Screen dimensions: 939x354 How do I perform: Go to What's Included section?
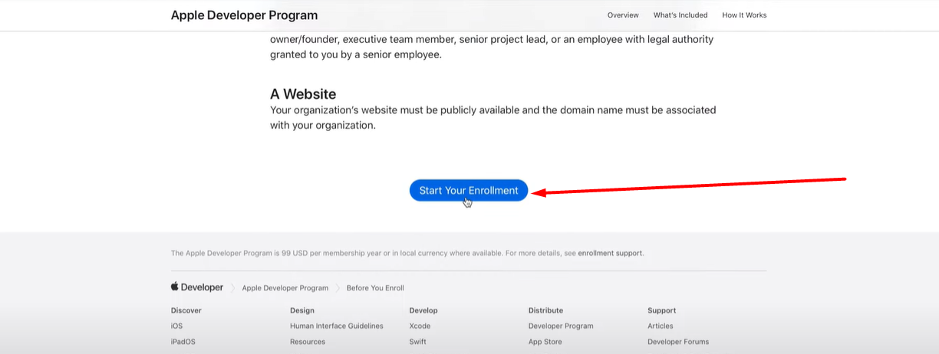click(x=680, y=15)
